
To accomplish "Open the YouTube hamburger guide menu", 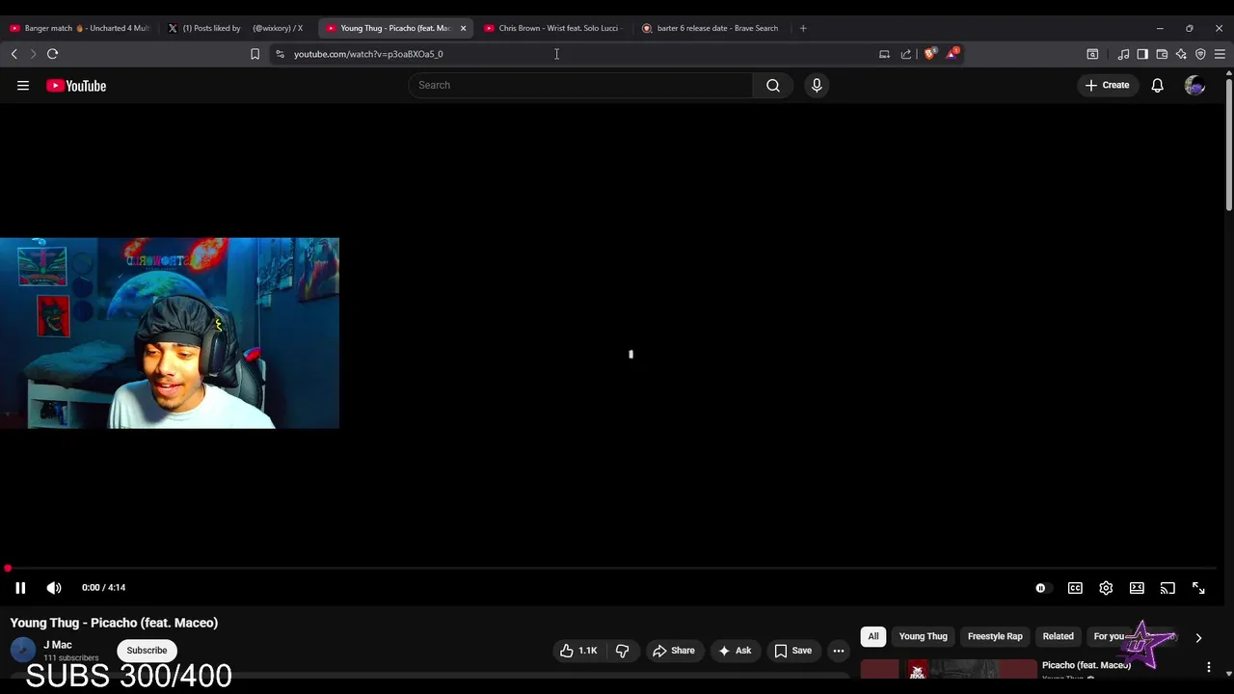I will point(23,86).
